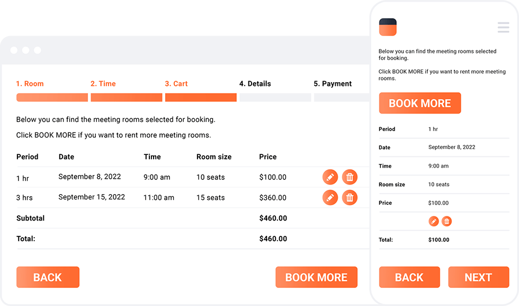
Task: Select the $360.00 price cell
Action: pyautogui.click(x=273, y=197)
